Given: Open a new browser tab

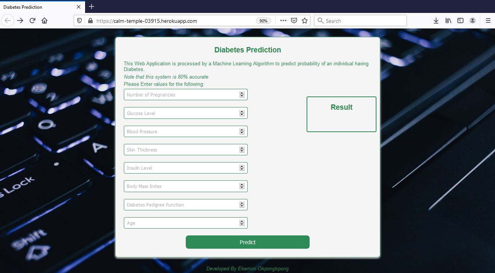Looking at the screenshot, I should coord(91,6).
